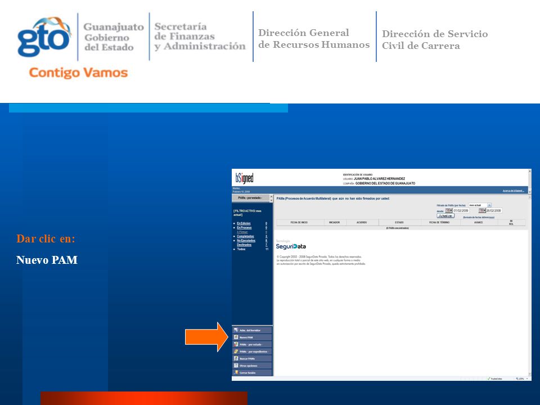Open 'Adm. del Servidor' menu entry
Screen dimensions: 540x405
click(x=252, y=330)
